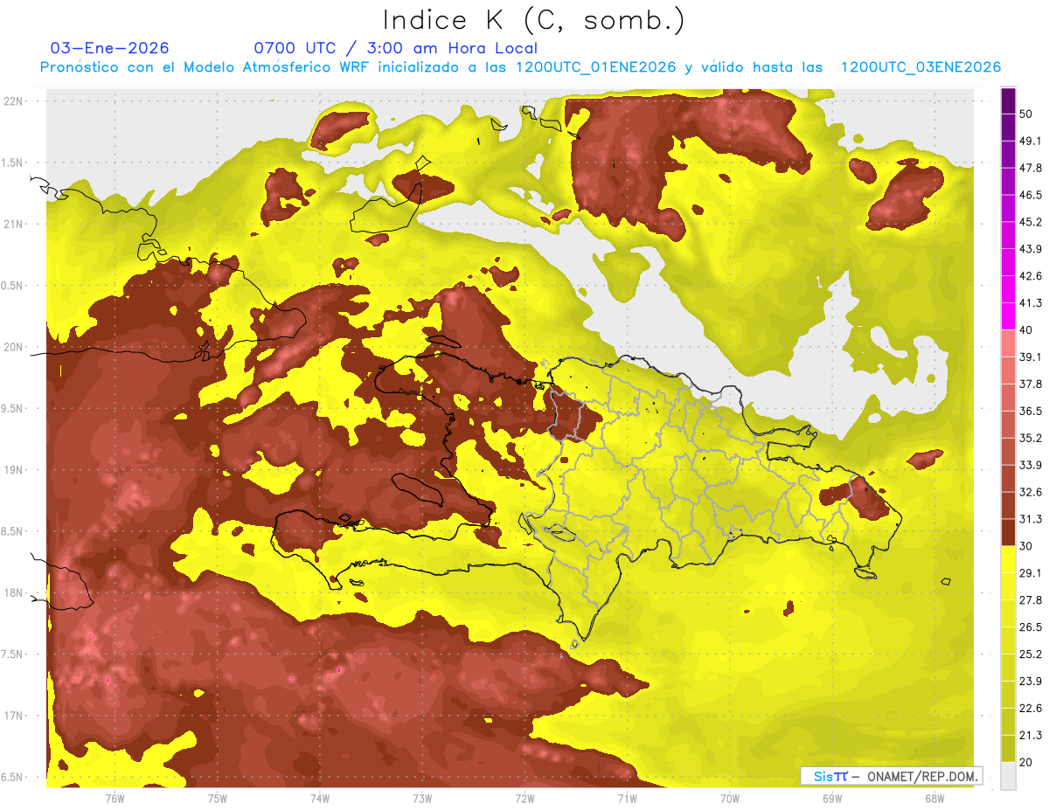
Task: Click the "Indice K (C, somb.)" chart title
Action: [534, 20]
